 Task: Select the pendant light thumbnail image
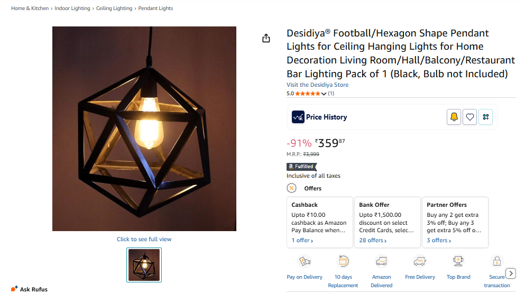pyautogui.click(x=144, y=265)
